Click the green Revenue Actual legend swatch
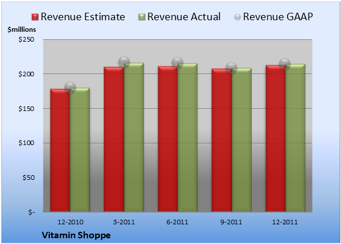341x244 pixels. 142,17
